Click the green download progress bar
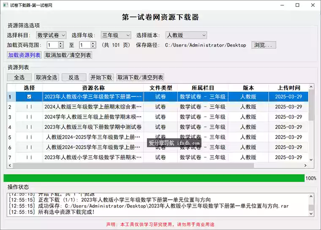The image size is (321, 230). 154,178
